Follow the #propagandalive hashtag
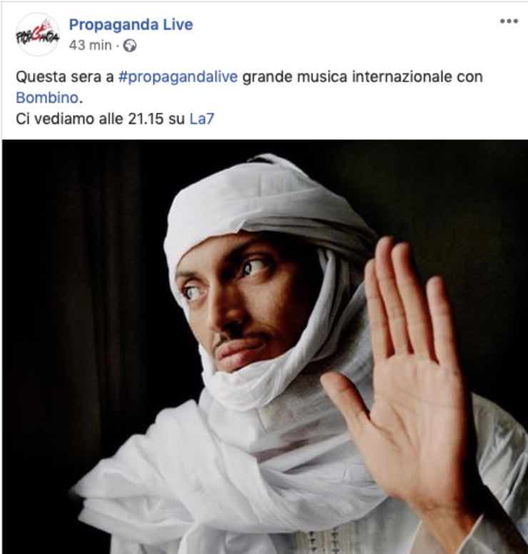The height and width of the screenshot is (554, 528). (x=178, y=77)
